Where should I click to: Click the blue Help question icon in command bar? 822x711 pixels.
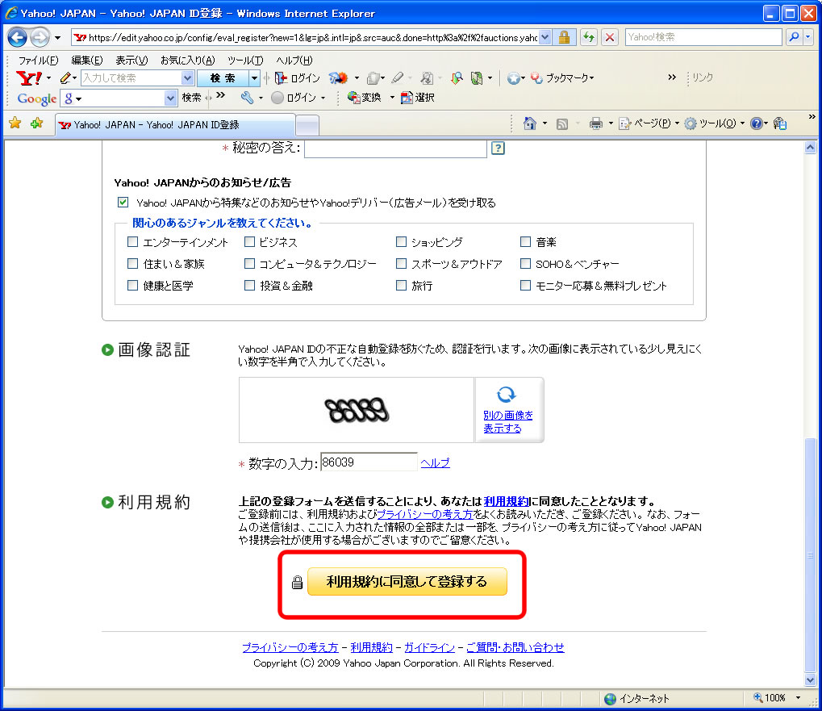point(756,123)
